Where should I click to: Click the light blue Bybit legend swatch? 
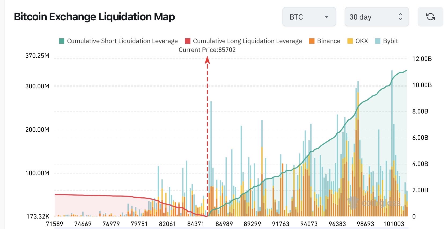378,41
